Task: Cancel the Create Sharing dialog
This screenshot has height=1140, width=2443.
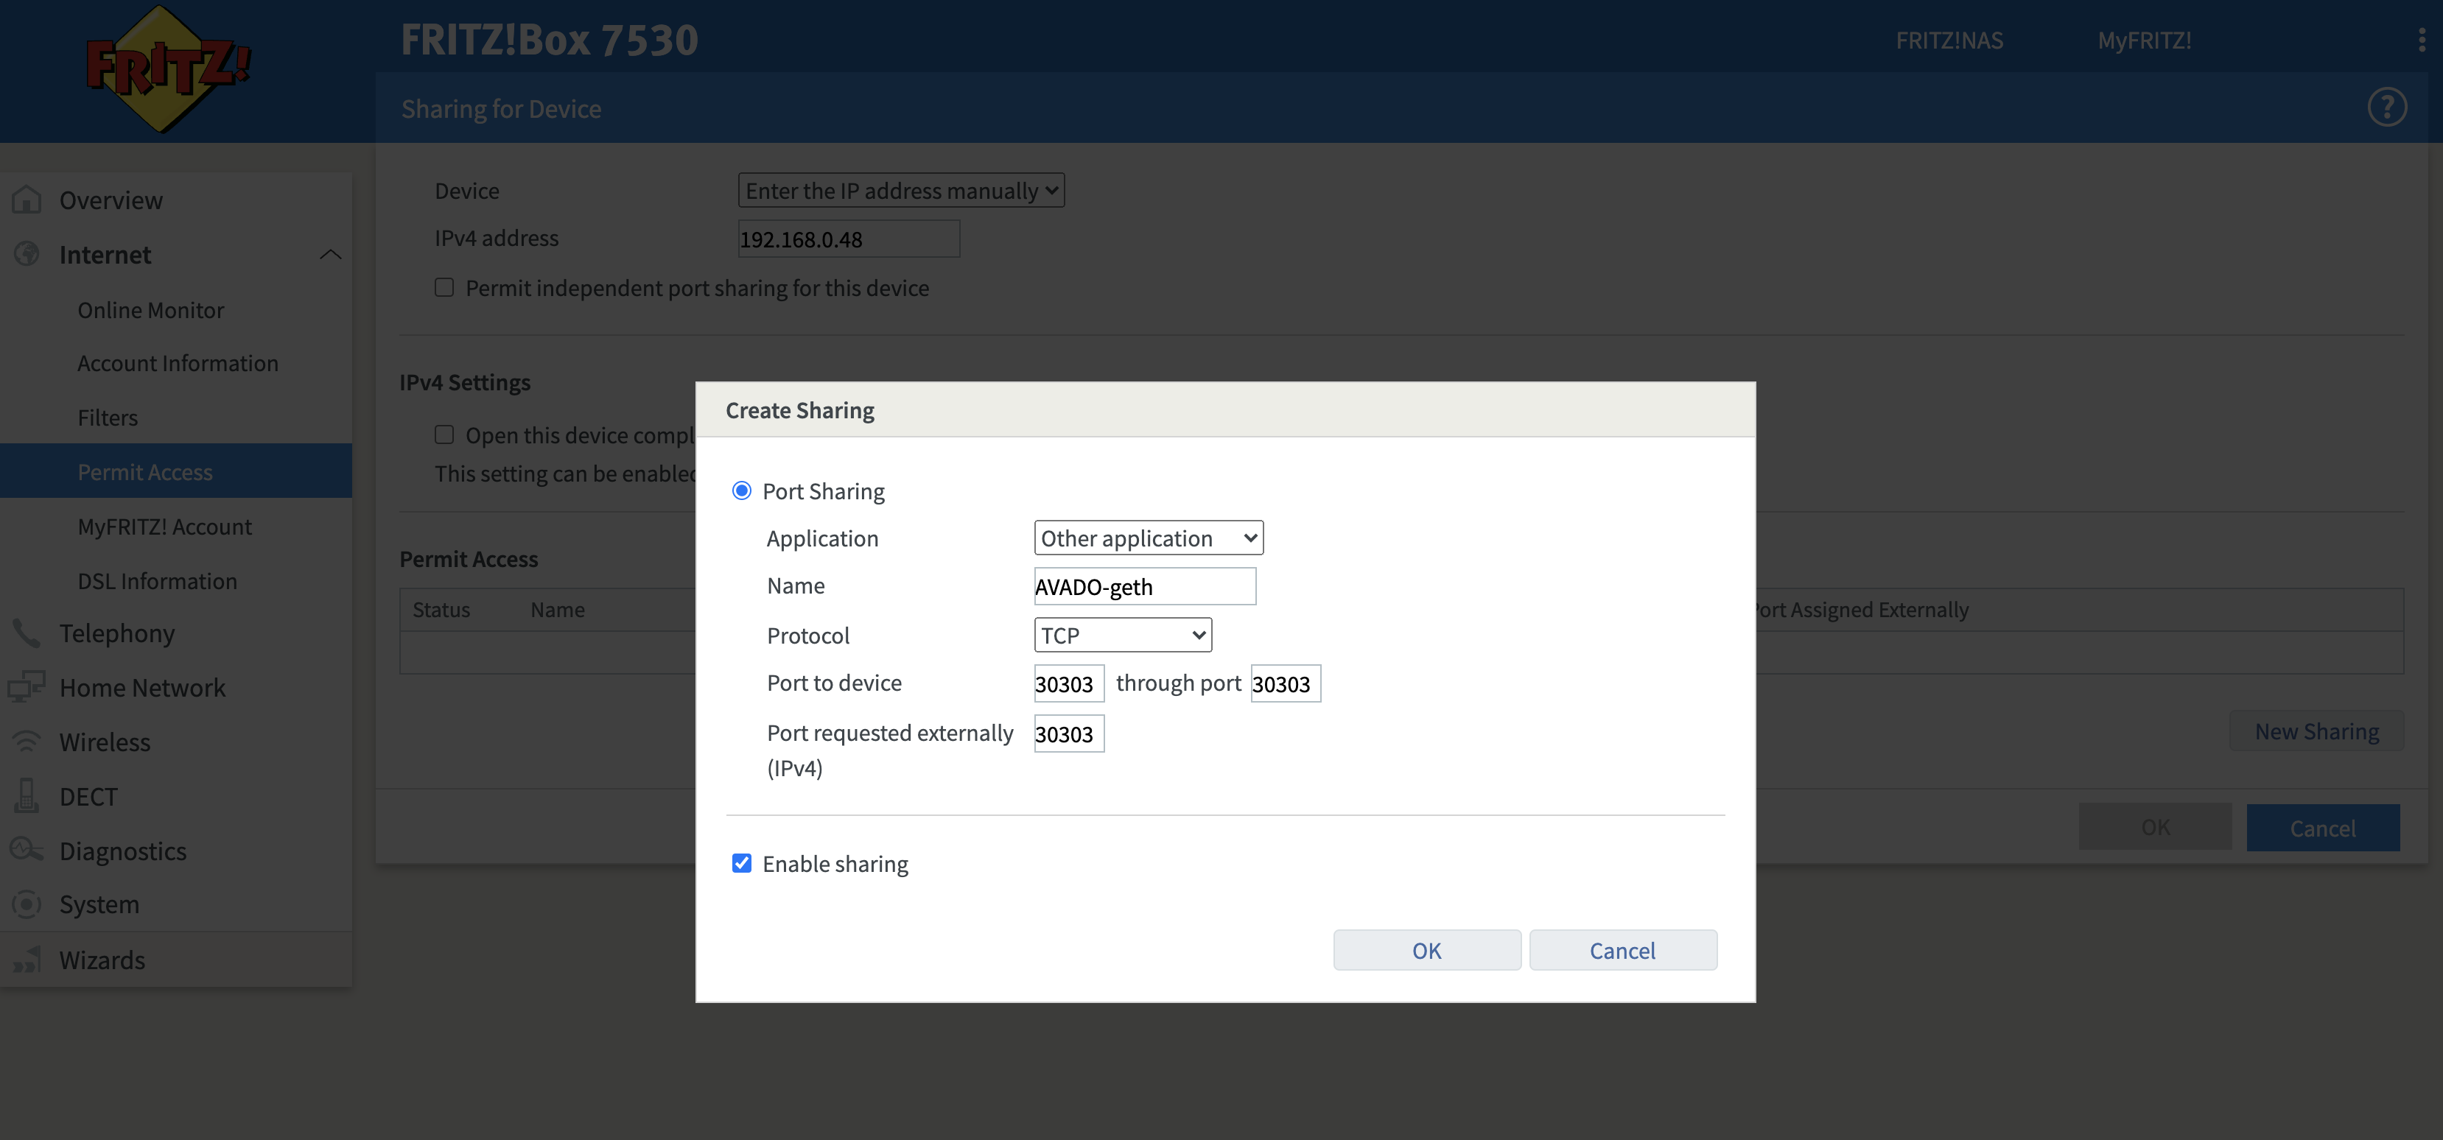Action: 1622,951
